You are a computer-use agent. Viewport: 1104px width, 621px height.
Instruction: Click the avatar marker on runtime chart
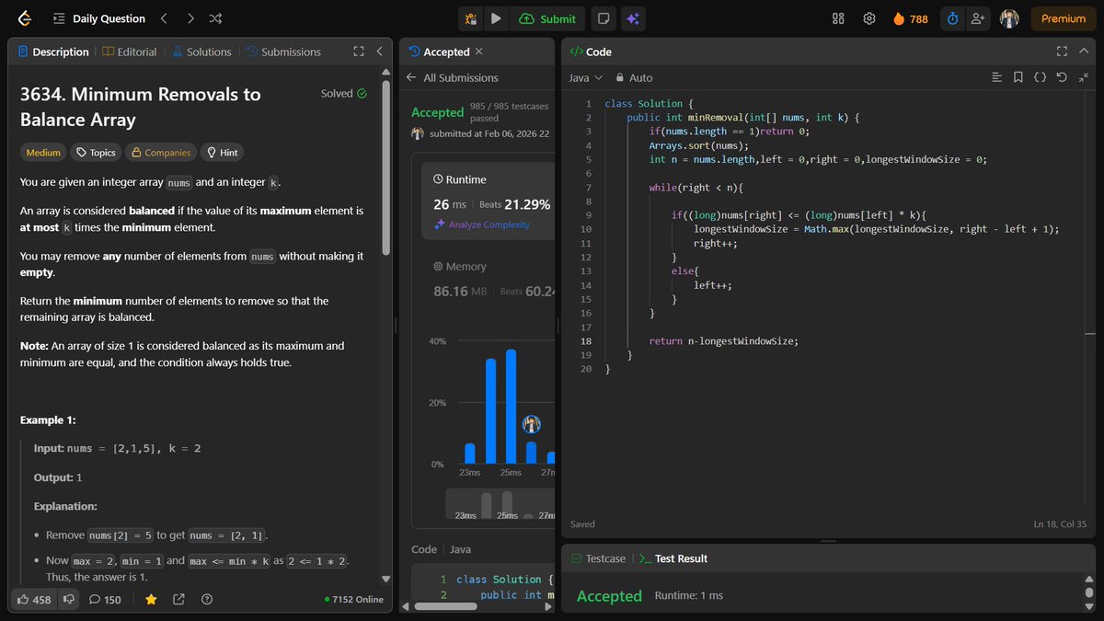click(531, 424)
